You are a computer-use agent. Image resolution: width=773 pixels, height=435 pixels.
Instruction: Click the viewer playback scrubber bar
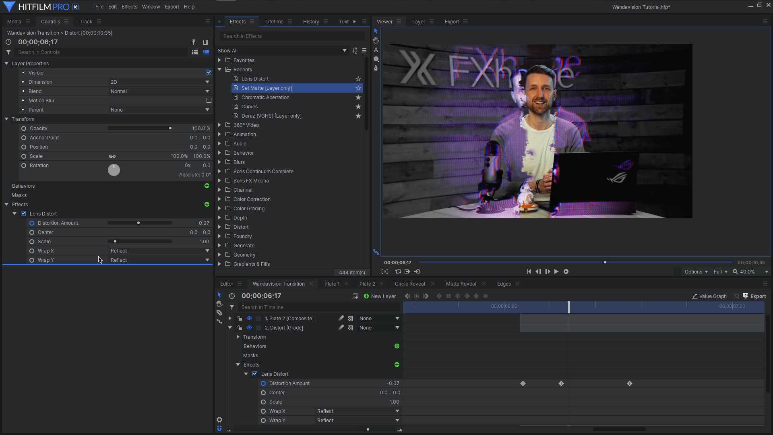[576, 263]
